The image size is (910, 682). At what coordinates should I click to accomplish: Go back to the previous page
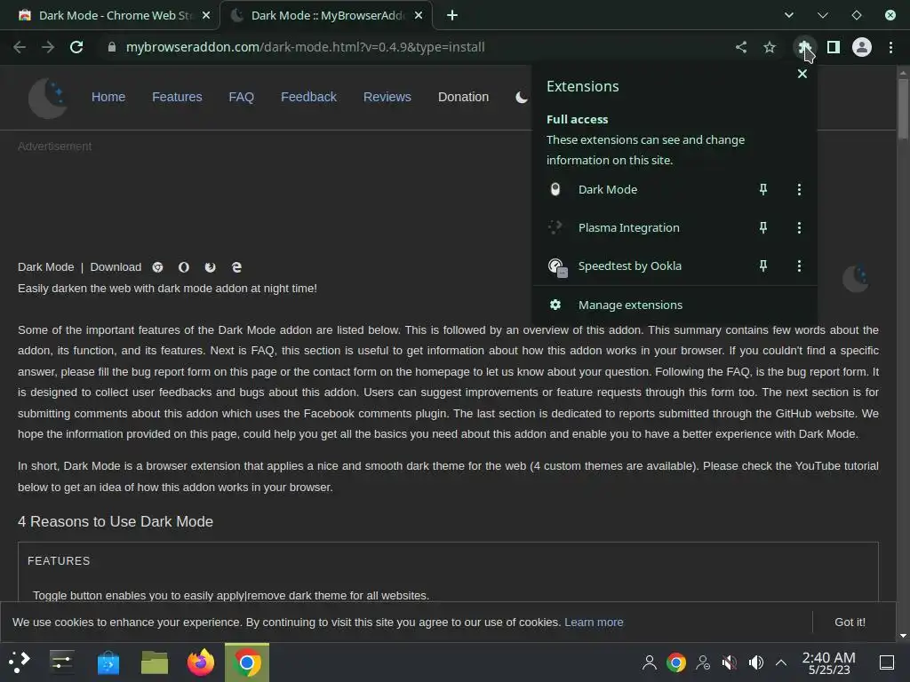click(20, 47)
